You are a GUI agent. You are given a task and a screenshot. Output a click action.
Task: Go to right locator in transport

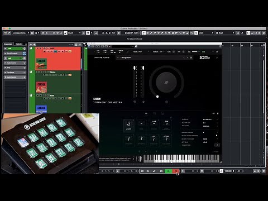tap(148, 171)
